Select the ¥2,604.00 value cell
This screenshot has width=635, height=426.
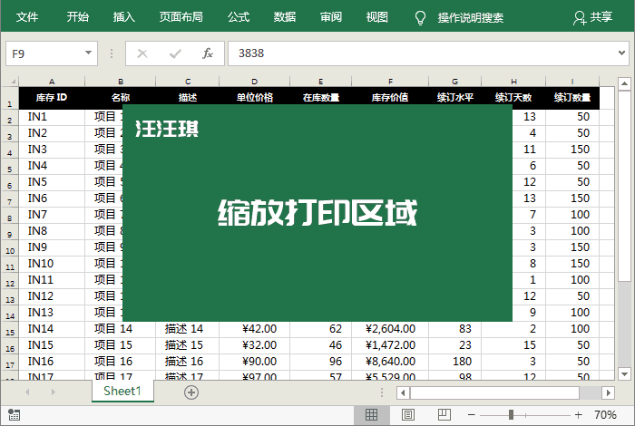click(x=390, y=329)
